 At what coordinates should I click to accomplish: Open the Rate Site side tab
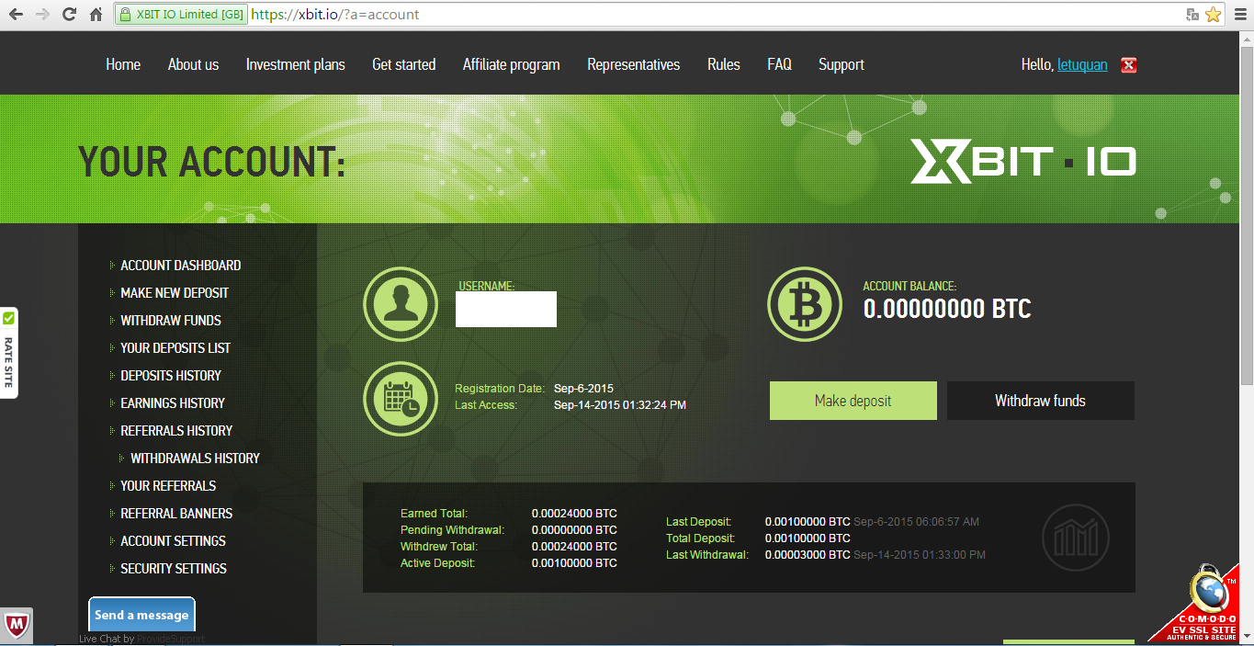[8, 353]
